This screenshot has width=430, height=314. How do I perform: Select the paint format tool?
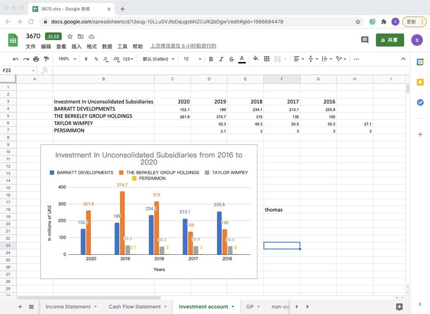coord(46,59)
